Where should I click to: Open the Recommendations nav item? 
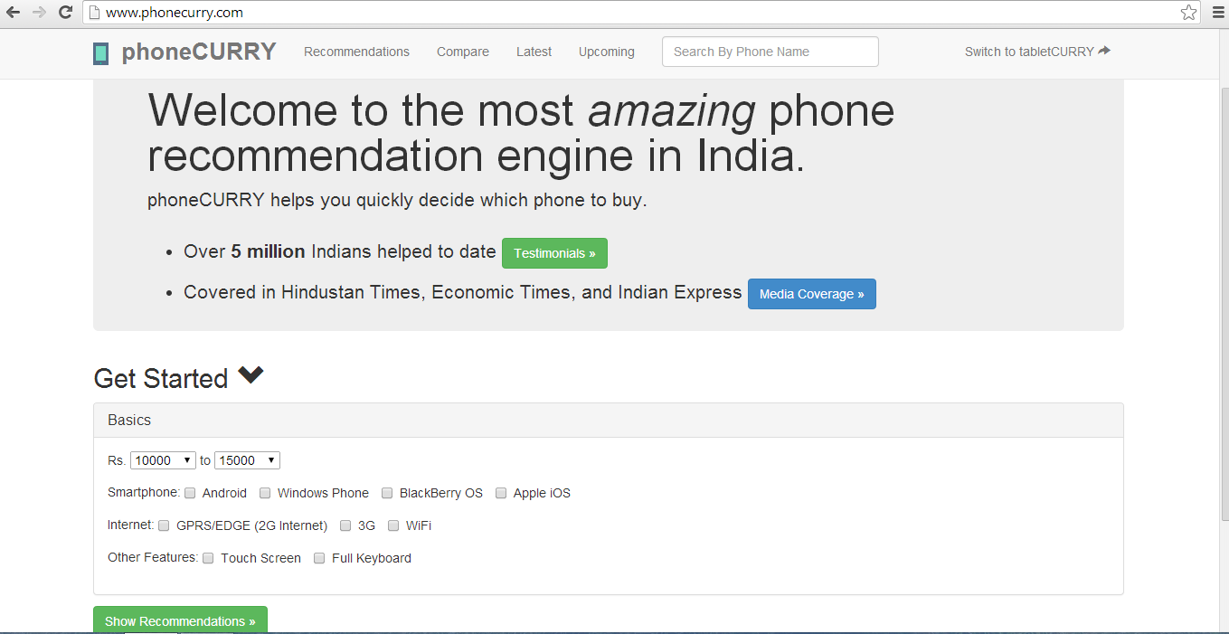[356, 52]
